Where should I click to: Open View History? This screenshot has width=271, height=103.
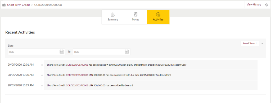[x=254, y=5]
